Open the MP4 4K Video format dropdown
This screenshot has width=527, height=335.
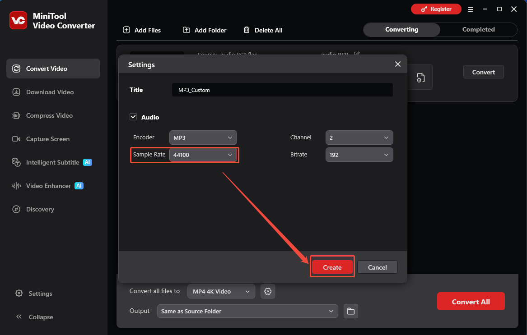[221, 291]
